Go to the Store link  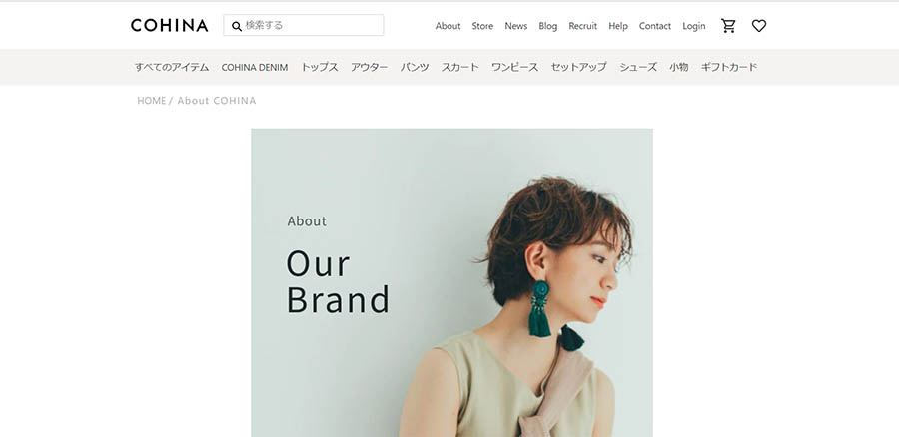point(482,26)
